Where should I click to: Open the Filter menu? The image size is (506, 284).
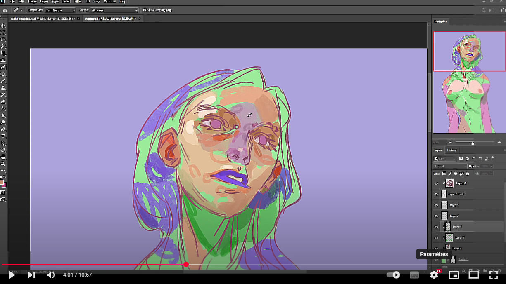pyautogui.click(x=78, y=2)
